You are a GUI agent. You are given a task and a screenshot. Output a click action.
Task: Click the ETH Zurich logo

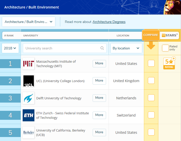coord(29,115)
